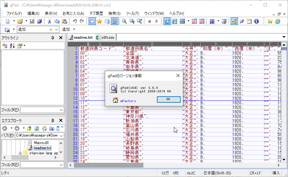Toggle highlighter marker pen button
The image size is (288, 177).
point(234,21)
